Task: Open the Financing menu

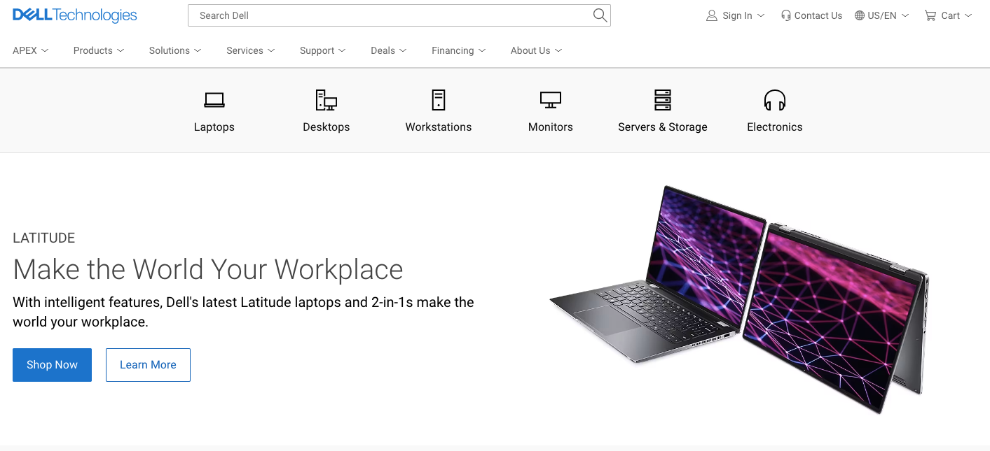Action: coord(459,50)
